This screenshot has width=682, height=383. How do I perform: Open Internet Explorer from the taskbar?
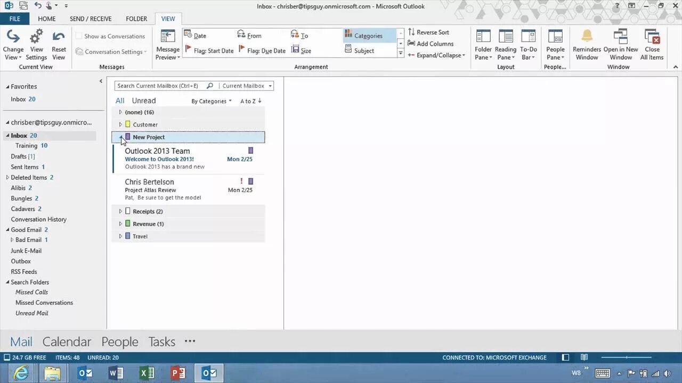21,373
